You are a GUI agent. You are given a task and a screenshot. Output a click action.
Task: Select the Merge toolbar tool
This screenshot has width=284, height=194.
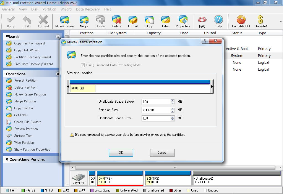point(84,22)
